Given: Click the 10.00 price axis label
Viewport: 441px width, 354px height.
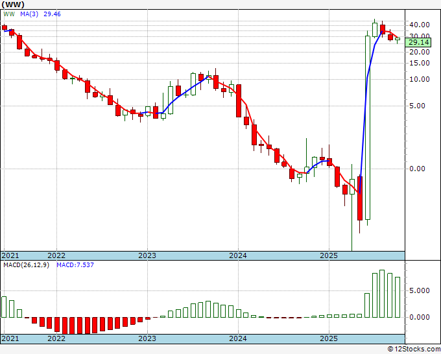Looking at the screenshot, I should click(420, 79).
